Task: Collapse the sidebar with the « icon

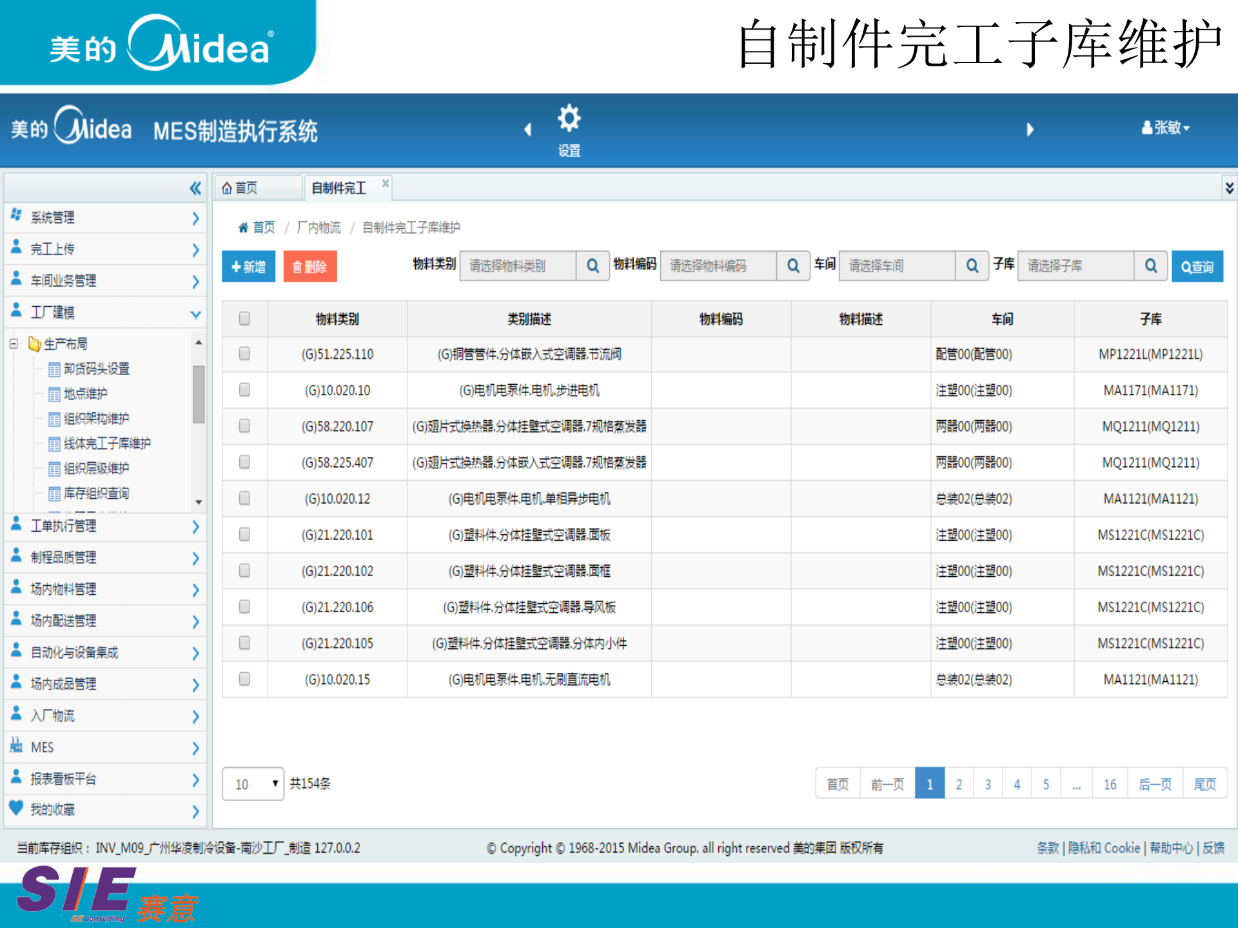Action: [195, 188]
